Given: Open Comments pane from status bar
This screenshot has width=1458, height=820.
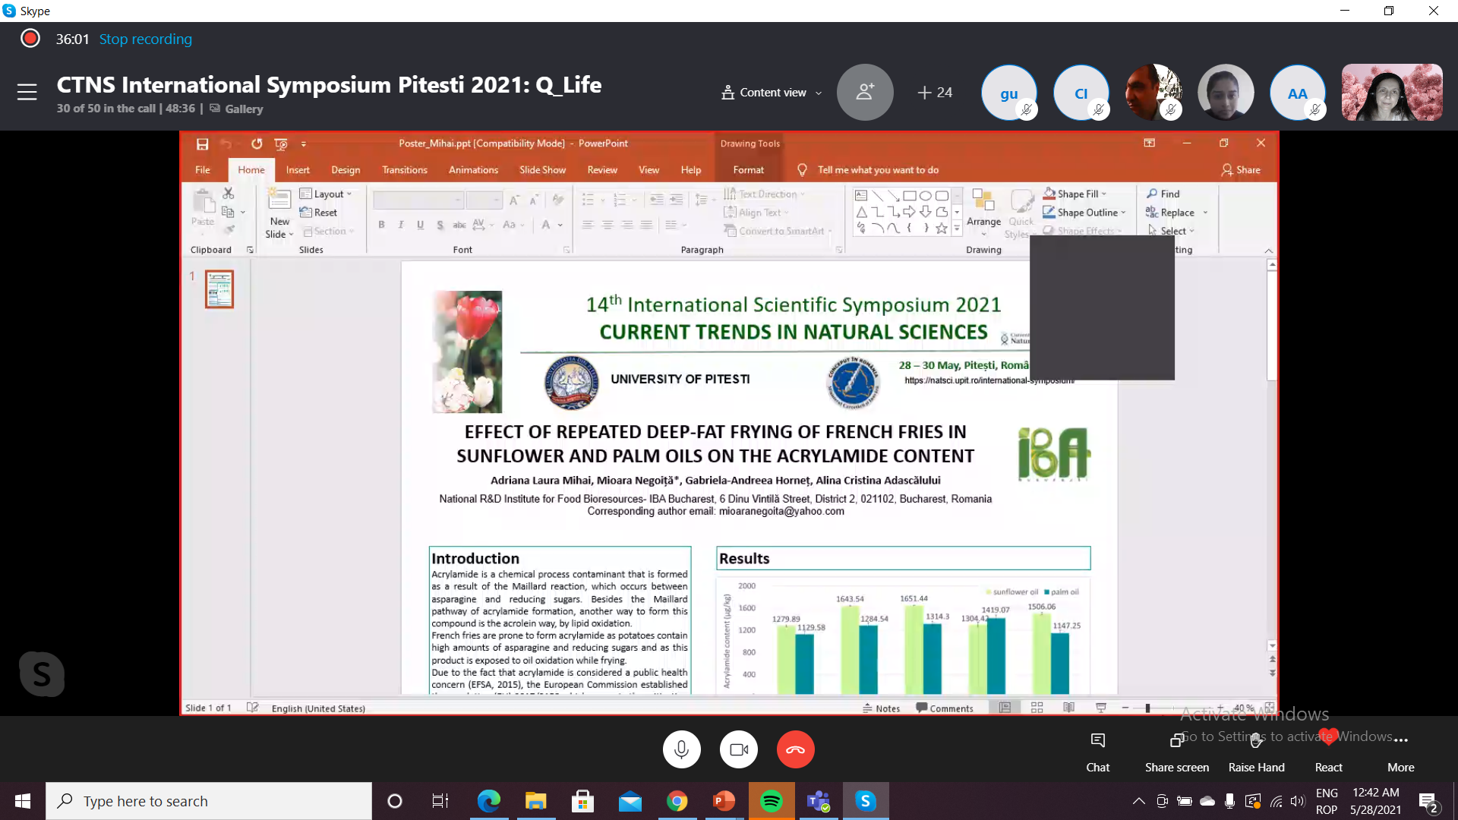Looking at the screenshot, I should (945, 708).
